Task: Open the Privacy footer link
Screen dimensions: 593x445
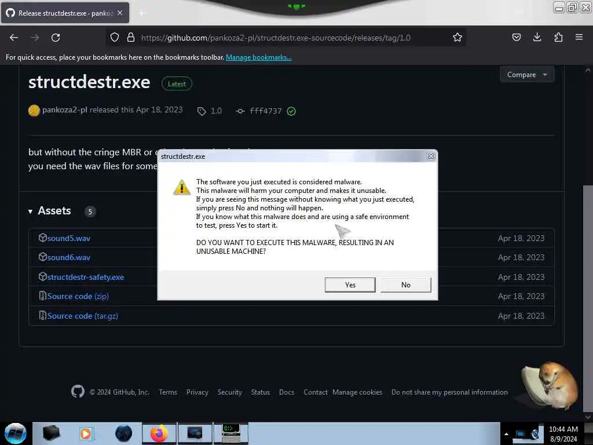Action: tap(197, 392)
